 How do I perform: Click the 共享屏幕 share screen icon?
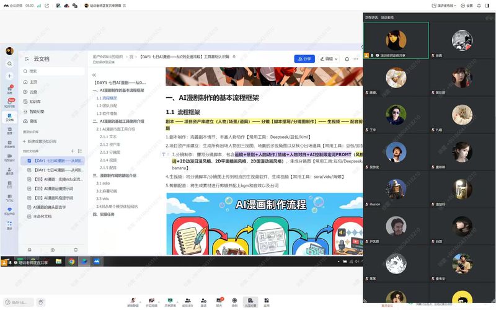tap(170, 302)
